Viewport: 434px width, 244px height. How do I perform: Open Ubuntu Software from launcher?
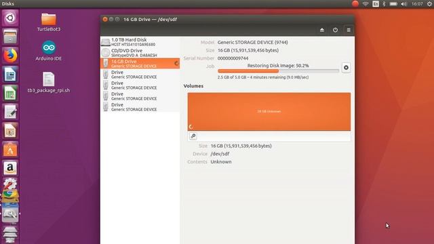pyautogui.click(x=10, y=149)
